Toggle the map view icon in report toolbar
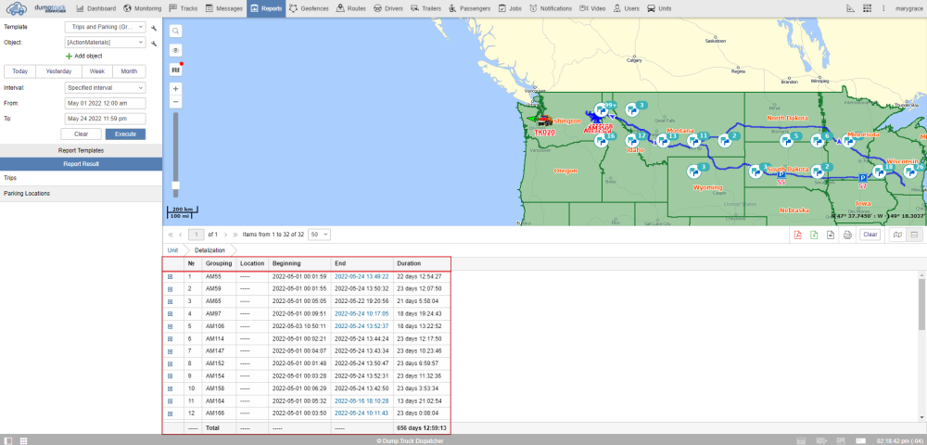Image resolution: width=927 pixels, height=445 pixels. [x=896, y=235]
